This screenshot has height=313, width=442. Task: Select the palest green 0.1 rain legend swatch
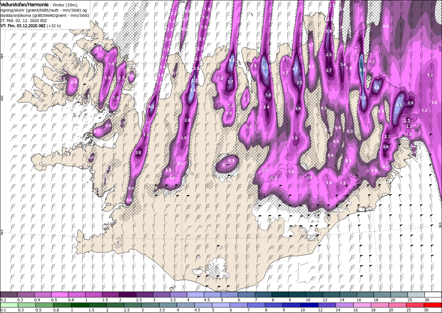coord(9,305)
